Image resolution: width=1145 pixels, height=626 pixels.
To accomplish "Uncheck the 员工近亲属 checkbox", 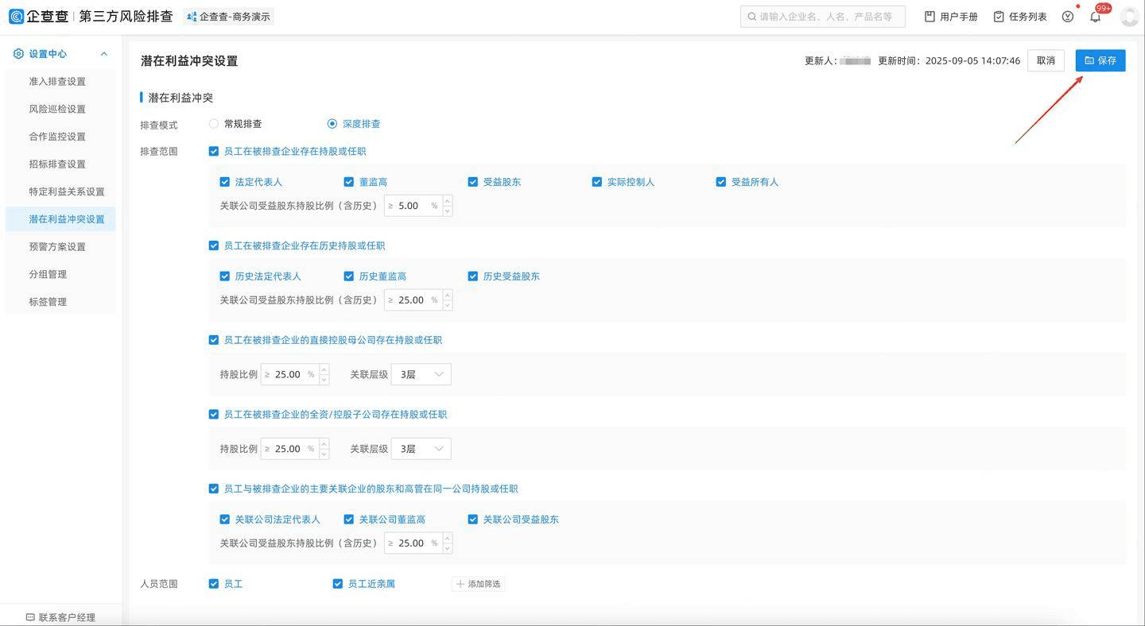I will tap(337, 584).
